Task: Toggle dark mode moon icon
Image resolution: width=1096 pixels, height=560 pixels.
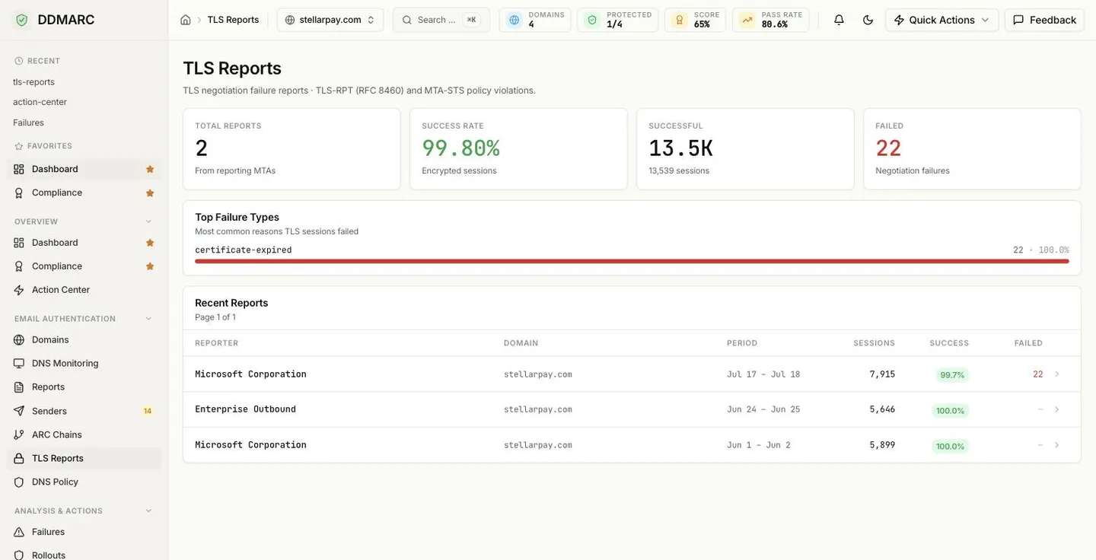Action: click(868, 20)
